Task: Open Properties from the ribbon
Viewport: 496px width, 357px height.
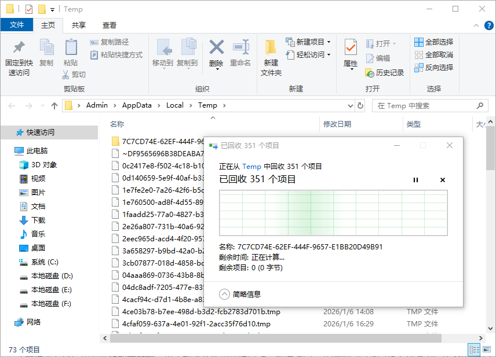Action: pos(351,49)
